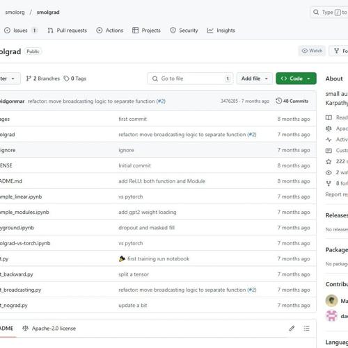Go to the Actions tab

[x=110, y=31]
